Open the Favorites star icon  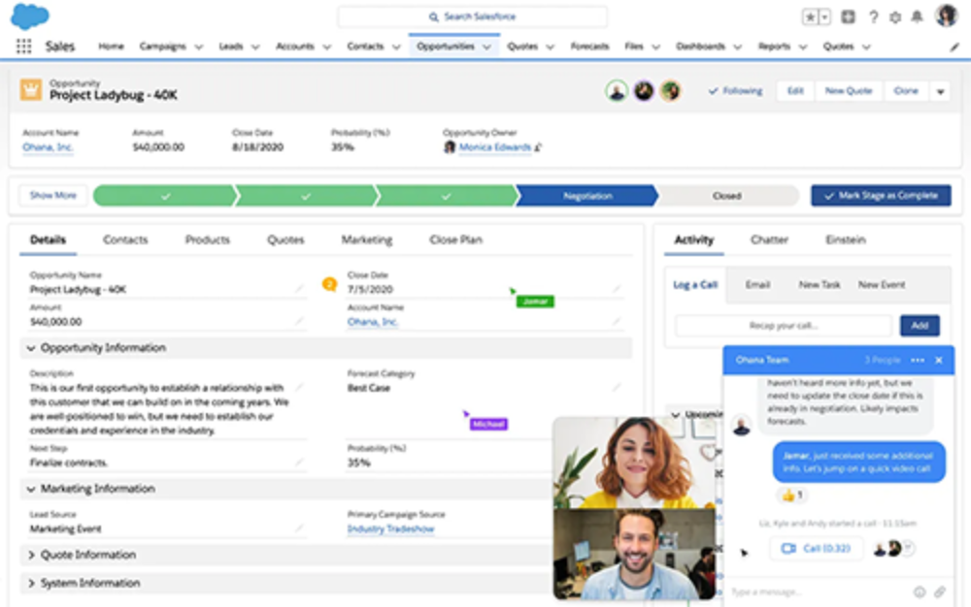pos(810,17)
